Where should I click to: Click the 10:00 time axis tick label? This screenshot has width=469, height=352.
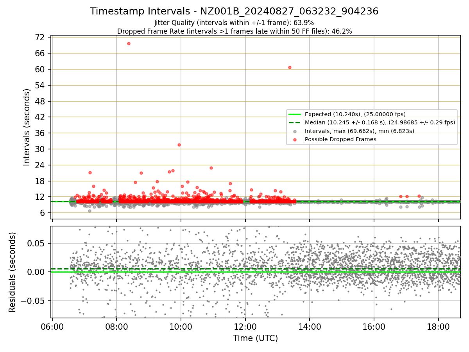(x=181, y=327)
